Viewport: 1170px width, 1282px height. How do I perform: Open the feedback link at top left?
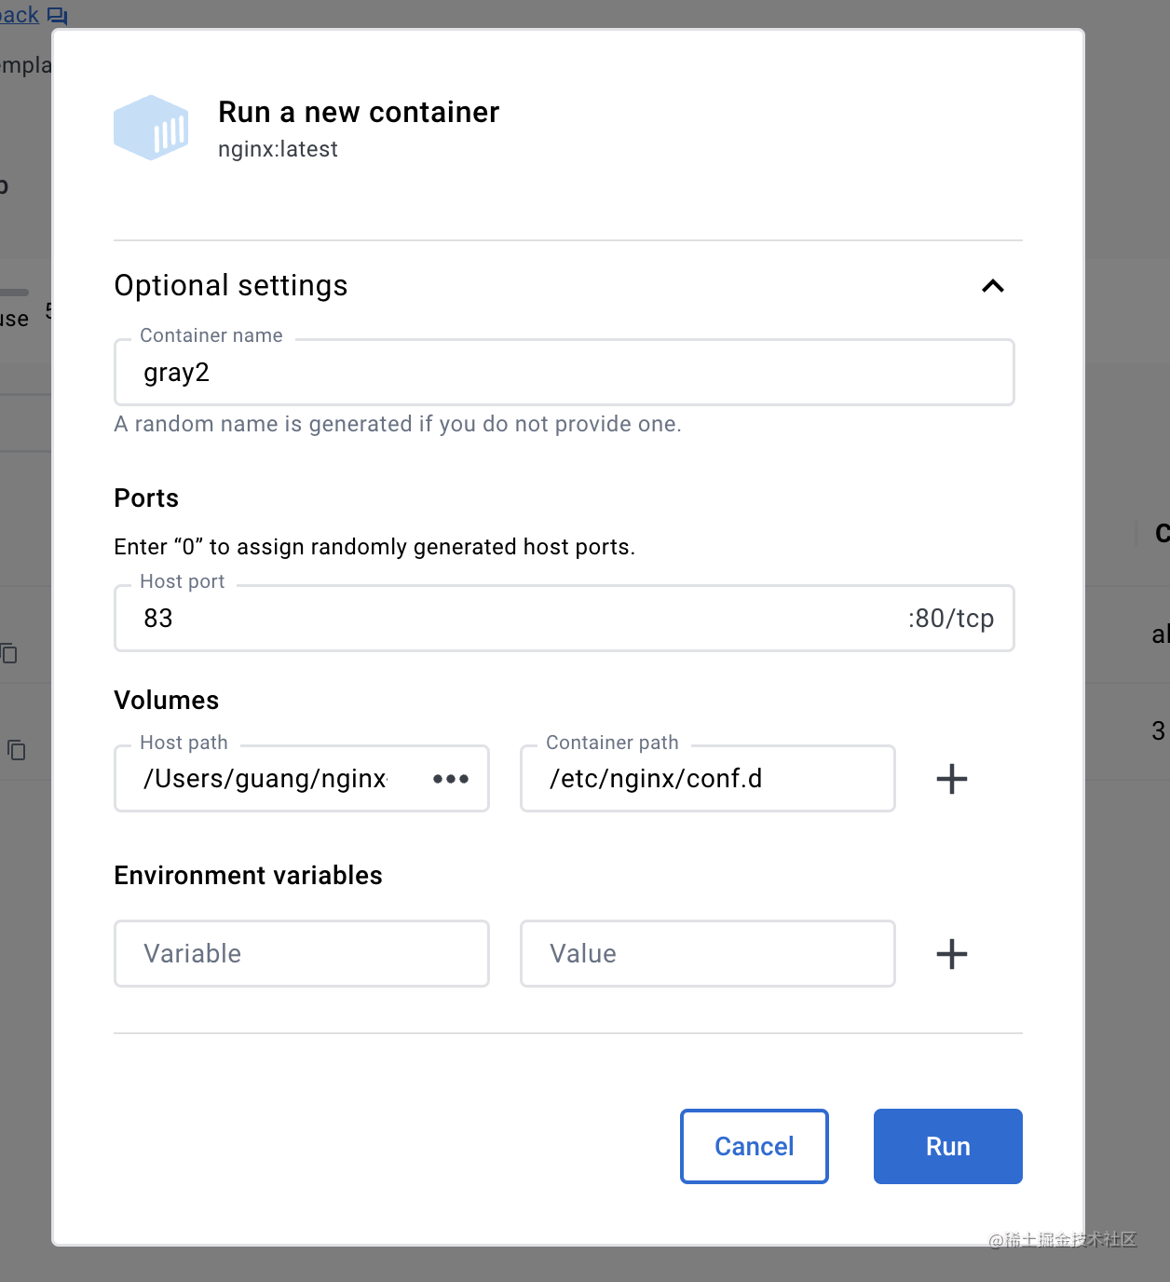19,15
